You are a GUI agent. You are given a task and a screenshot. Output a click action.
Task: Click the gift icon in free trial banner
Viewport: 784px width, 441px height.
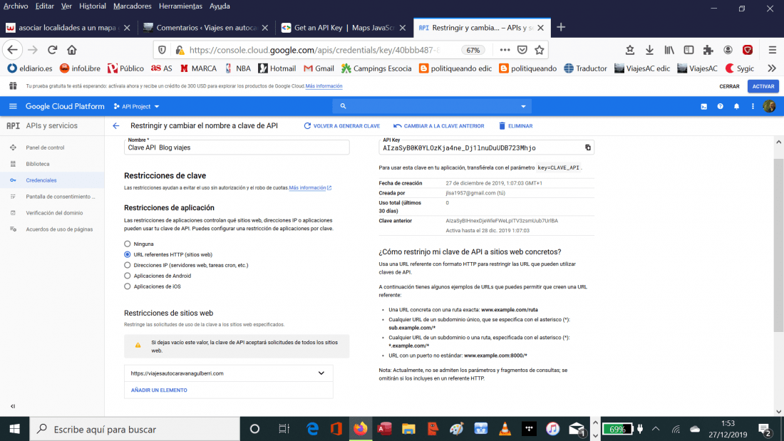(13, 86)
